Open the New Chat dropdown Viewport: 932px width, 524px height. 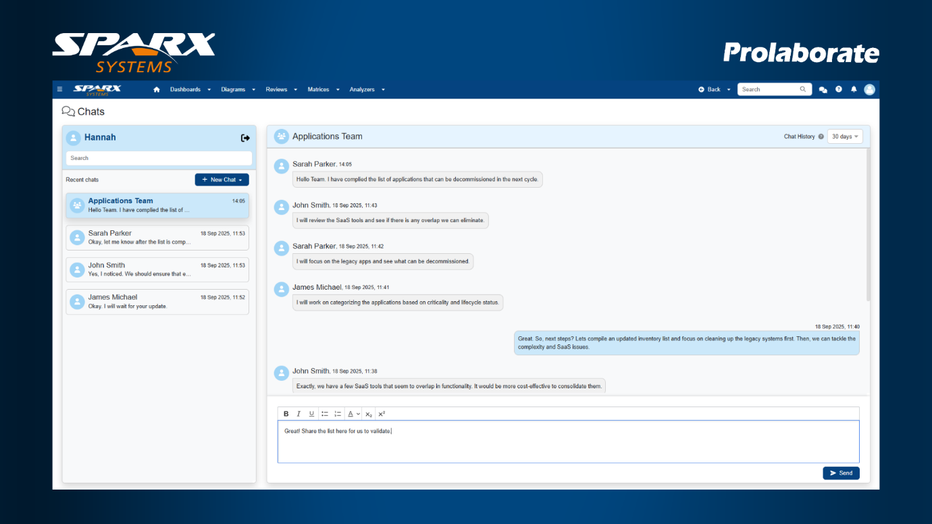click(222, 180)
